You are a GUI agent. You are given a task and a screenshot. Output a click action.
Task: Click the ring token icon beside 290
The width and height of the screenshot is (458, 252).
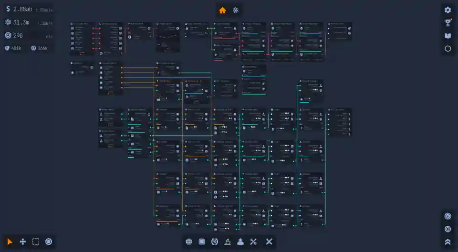click(8, 36)
